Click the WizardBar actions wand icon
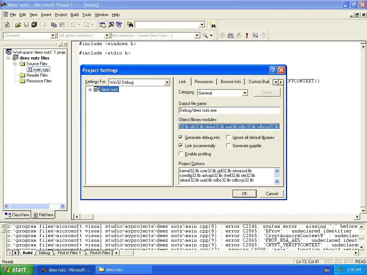Image resolution: width=367 pixels, height=275 pixels. (205, 35)
